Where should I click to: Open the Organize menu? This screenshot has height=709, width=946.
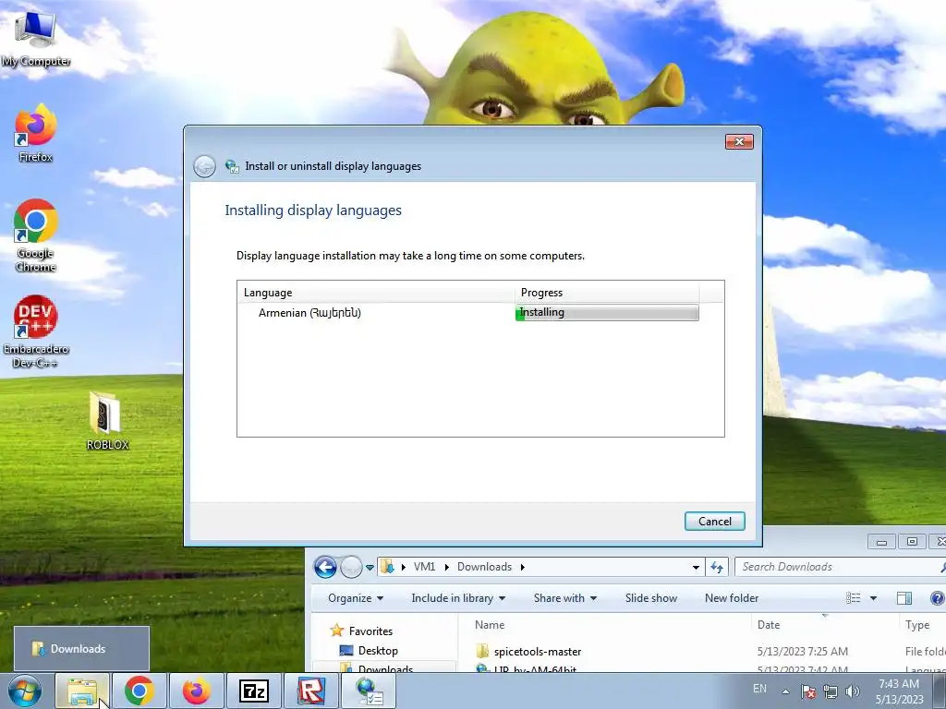click(356, 598)
